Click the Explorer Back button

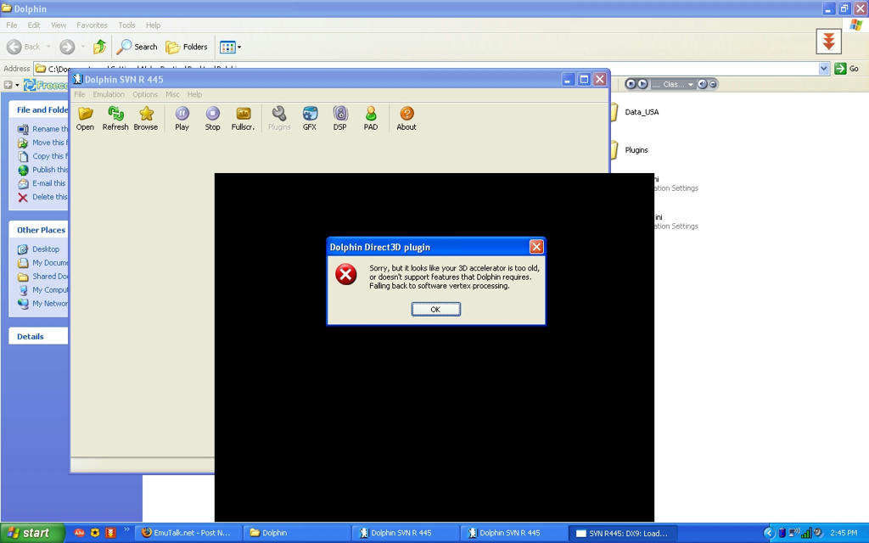(x=24, y=48)
